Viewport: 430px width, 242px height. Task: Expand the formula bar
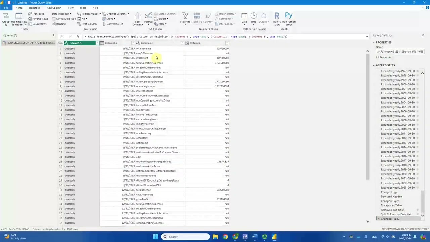point(367,36)
